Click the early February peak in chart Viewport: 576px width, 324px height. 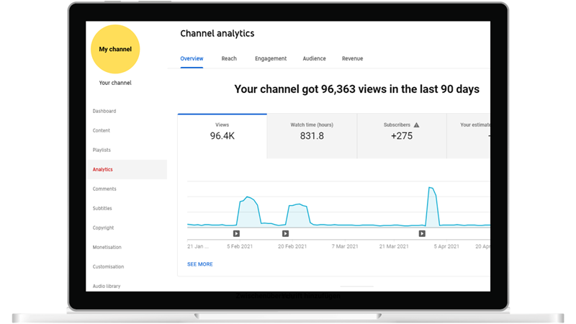pos(248,210)
